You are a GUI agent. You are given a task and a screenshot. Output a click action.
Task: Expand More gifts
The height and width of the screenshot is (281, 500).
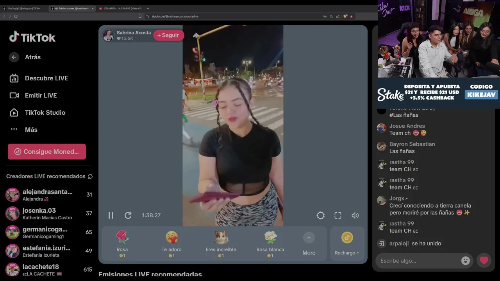pos(309,244)
